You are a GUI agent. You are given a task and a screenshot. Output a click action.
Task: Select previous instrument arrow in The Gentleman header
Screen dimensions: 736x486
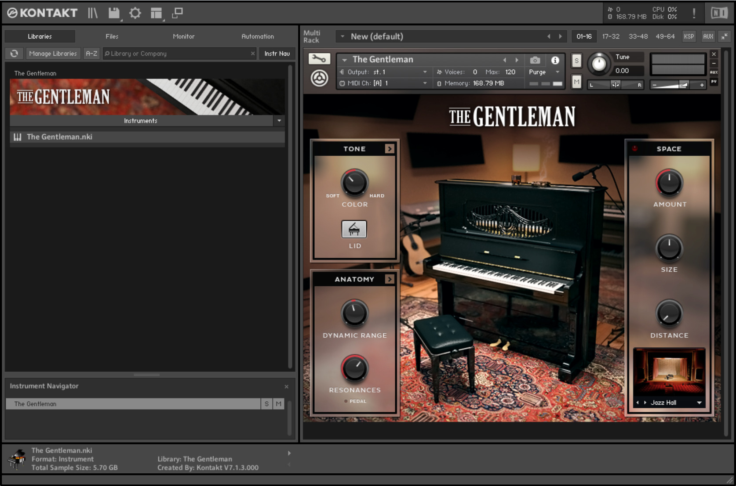pos(505,60)
